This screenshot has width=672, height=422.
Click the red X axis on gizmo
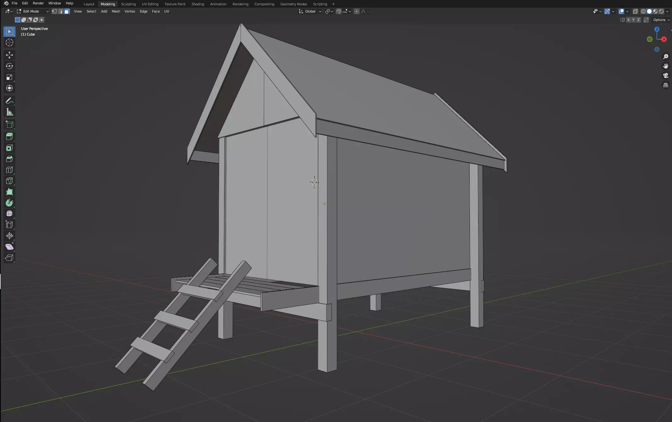point(664,39)
